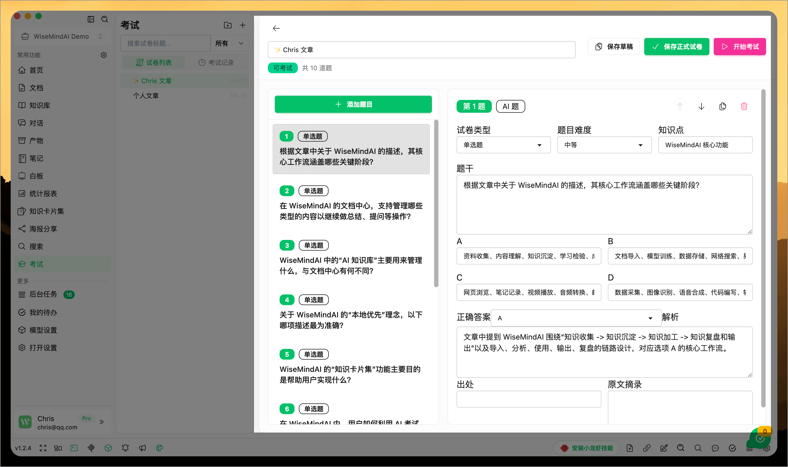Click new document icon in bottom toolbar
Viewport: 788px width, 467px height.
[x=630, y=448]
